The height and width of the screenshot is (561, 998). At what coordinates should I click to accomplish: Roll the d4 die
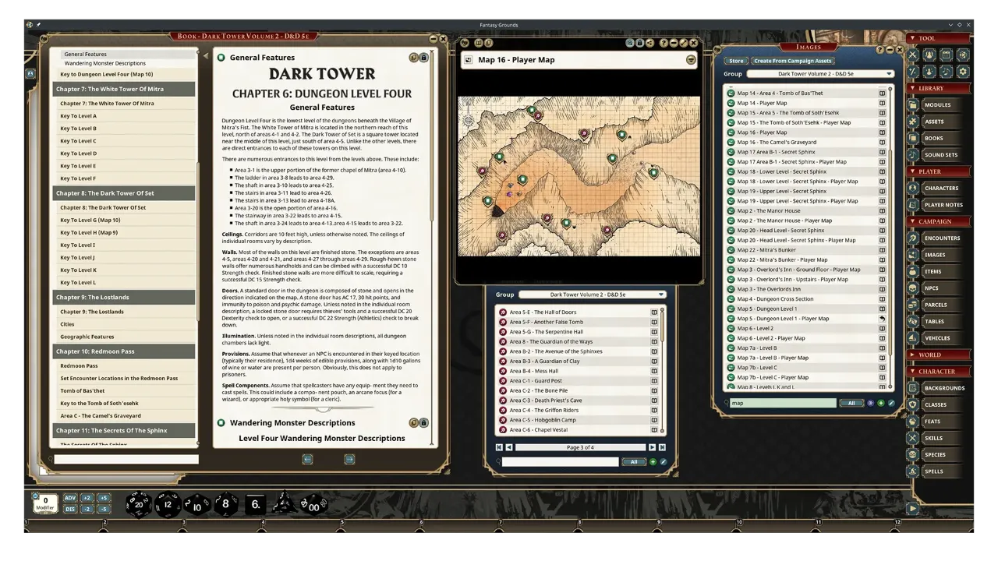point(284,503)
